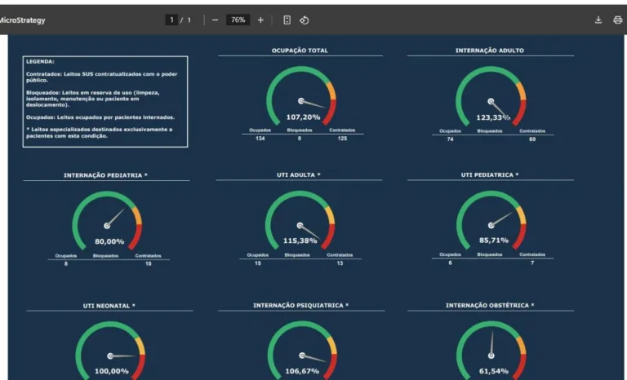Click the Legenda text box
Image resolution: width=627 pixels, height=380 pixels.
[105, 101]
